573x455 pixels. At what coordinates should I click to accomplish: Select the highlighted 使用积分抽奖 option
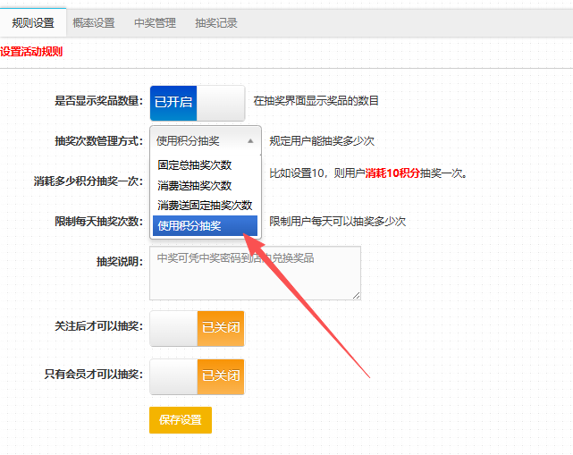[x=190, y=226]
